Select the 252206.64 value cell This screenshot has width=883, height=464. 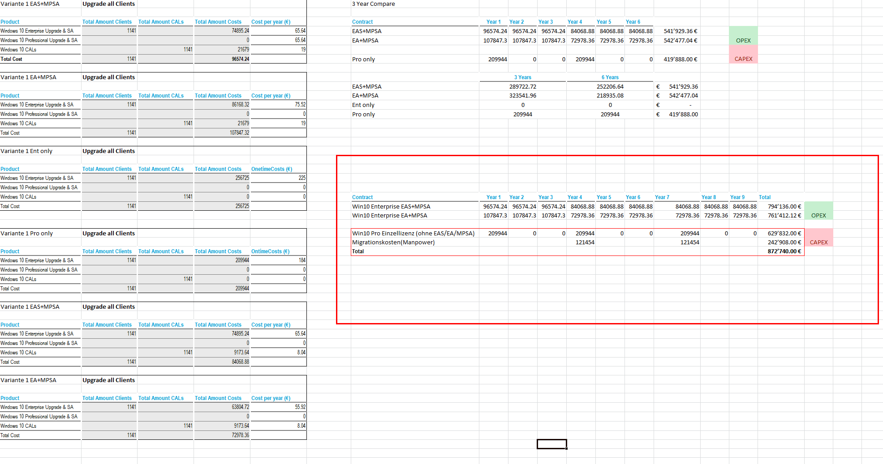tap(610, 87)
